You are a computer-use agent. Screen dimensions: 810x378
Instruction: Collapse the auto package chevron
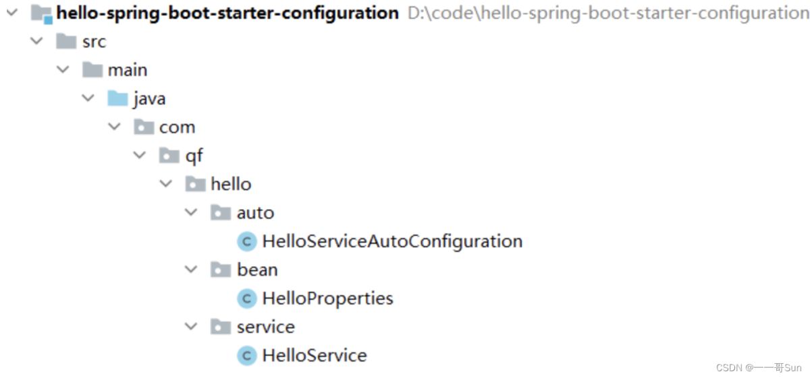[192, 213]
